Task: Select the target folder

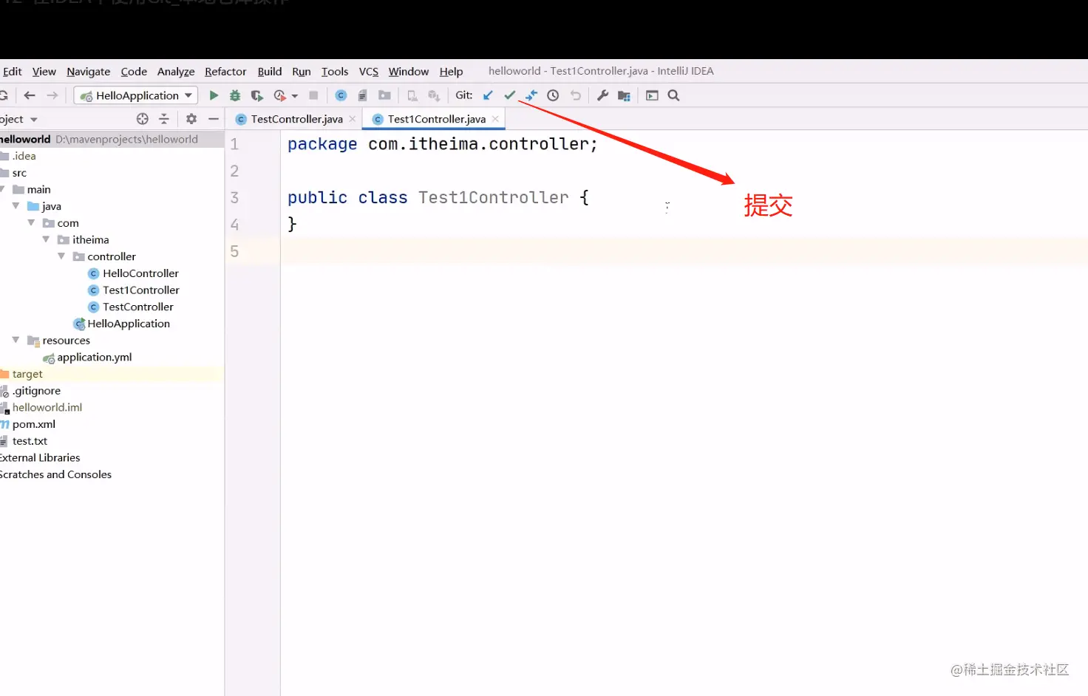Action: 27,374
